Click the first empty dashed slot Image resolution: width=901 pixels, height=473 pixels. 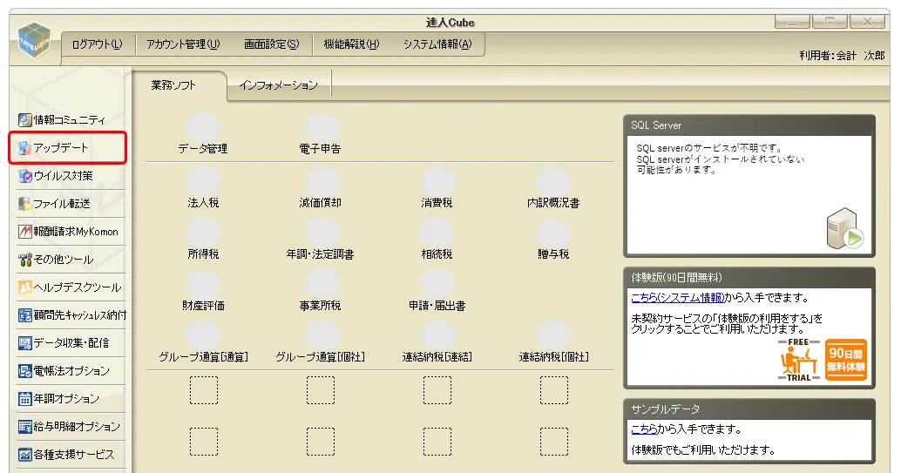[x=203, y=390]
